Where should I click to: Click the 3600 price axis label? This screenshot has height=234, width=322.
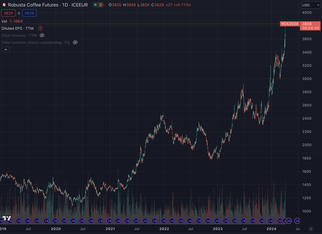point(307,39)
